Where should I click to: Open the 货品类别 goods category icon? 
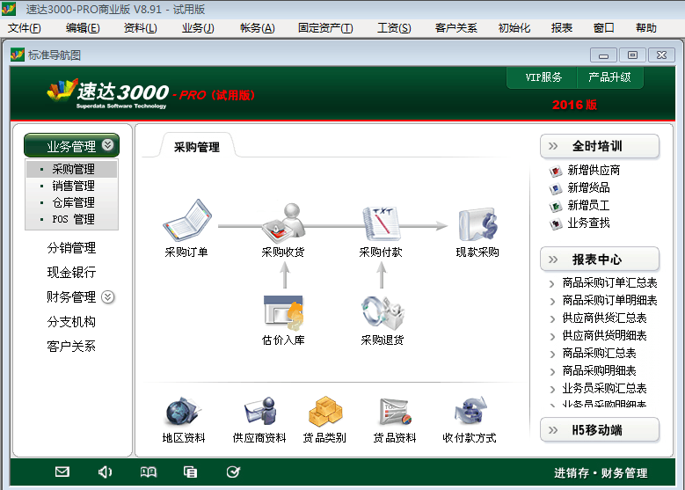325,412
